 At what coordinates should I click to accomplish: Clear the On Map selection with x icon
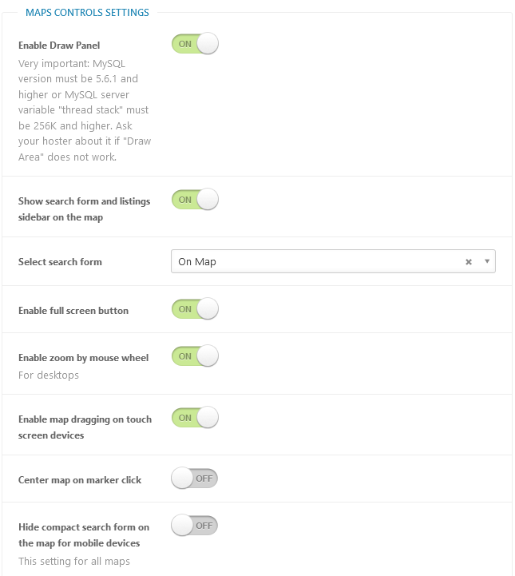pyautogui.click(x=469, y=261)
